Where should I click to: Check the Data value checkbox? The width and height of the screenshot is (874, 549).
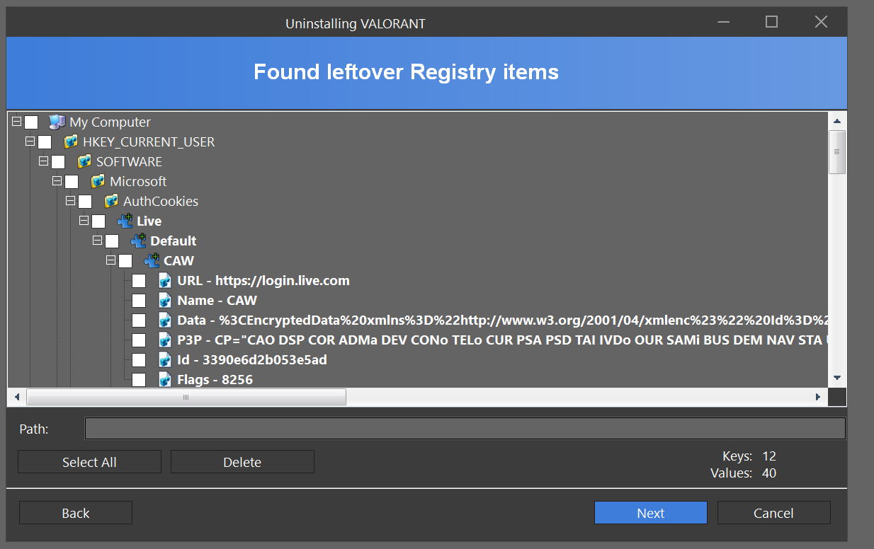point(139,320)
